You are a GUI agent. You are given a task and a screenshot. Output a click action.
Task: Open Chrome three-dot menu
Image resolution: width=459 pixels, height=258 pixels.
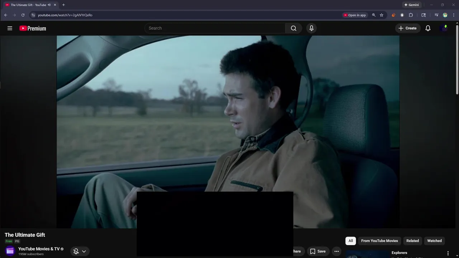[x=454, y=15]
